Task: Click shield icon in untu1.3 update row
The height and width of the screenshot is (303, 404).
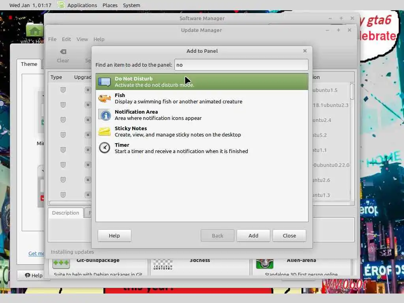Action: click(x=63, y=195)
